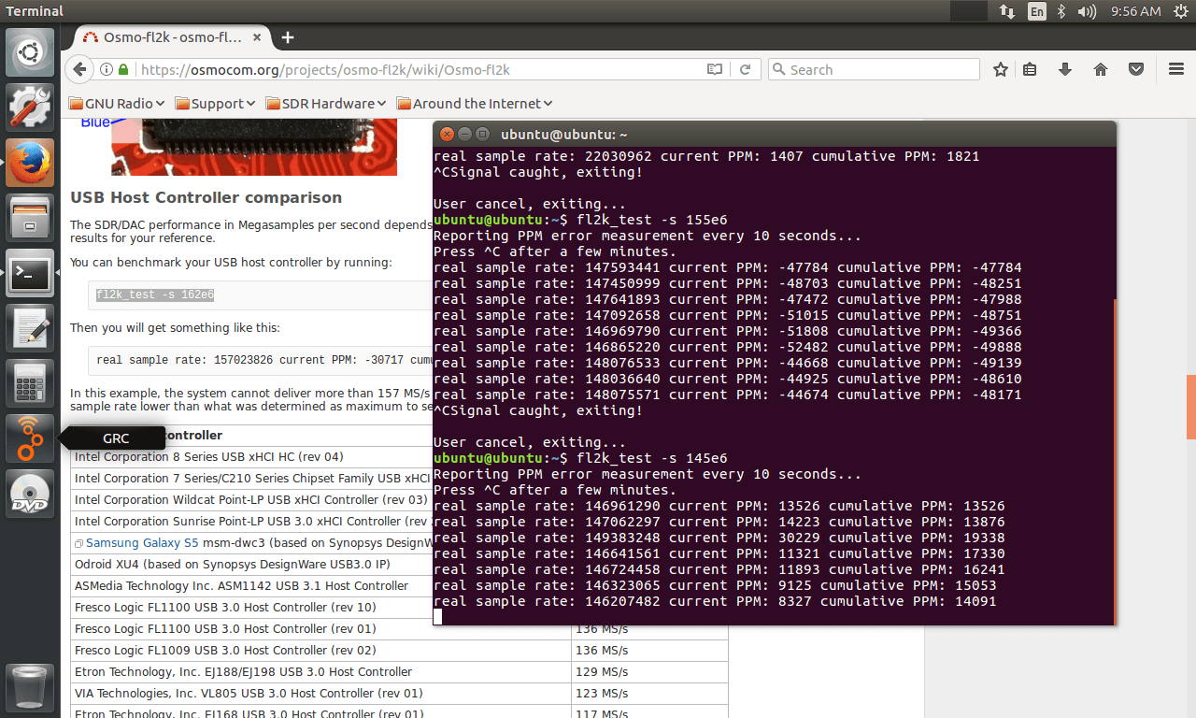The image size is (1196, 718).
Task: Click 123 MS/s value for VIA VL805
Action: click(602, 694)
